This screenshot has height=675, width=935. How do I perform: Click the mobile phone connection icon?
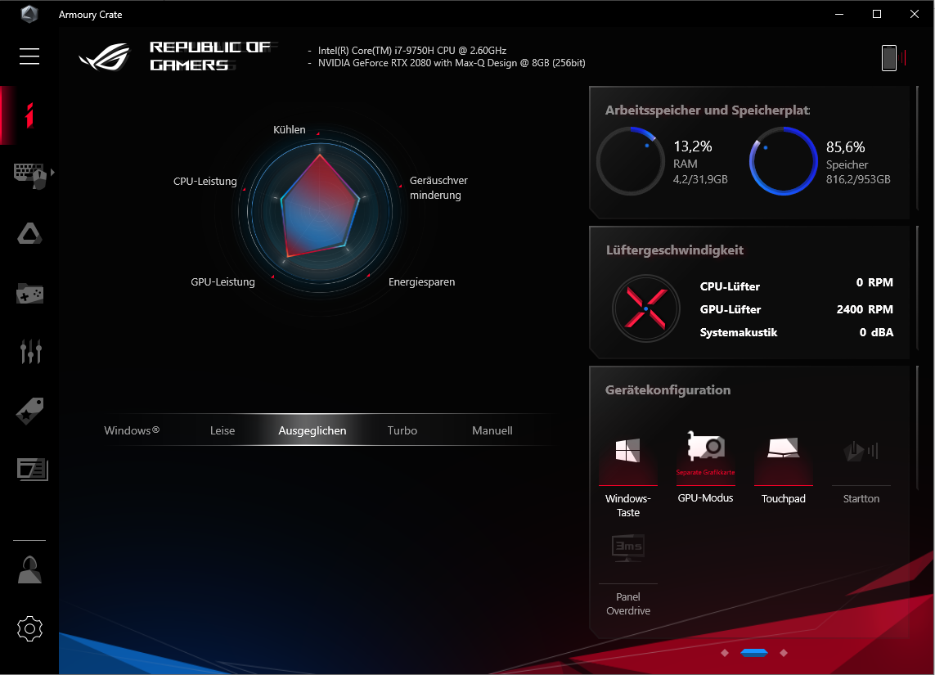pos(889,58)
